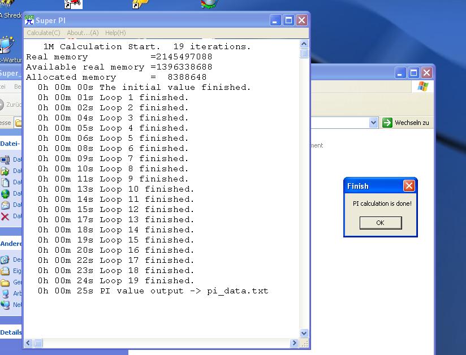The image size is (466, 355).
Task: Minimize the Super PI window
Action: pos(275,20)
